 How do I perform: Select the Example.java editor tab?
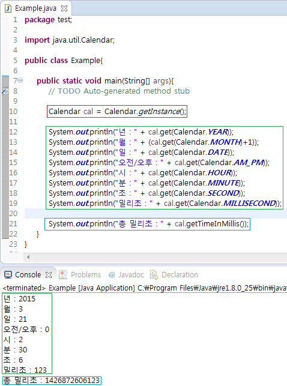tap(35, 8)
